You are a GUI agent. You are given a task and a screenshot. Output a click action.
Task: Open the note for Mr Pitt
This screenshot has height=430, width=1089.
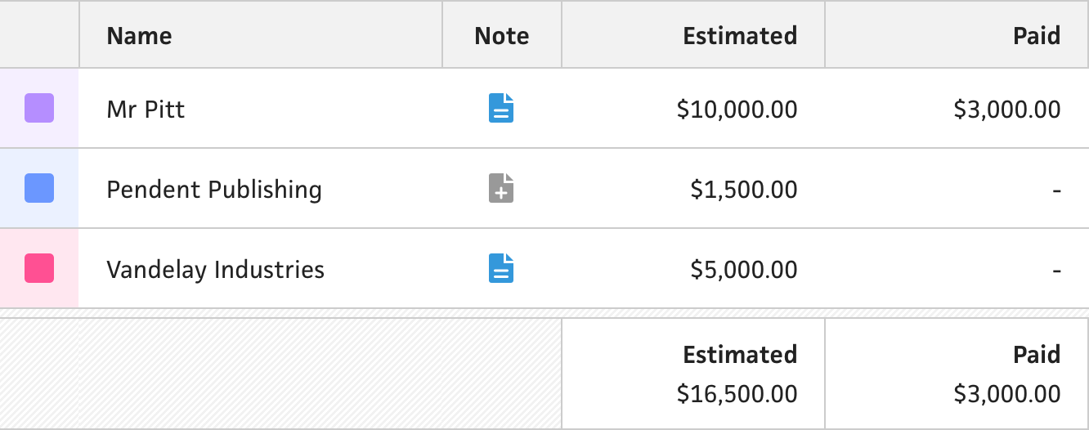coord(501,109)
